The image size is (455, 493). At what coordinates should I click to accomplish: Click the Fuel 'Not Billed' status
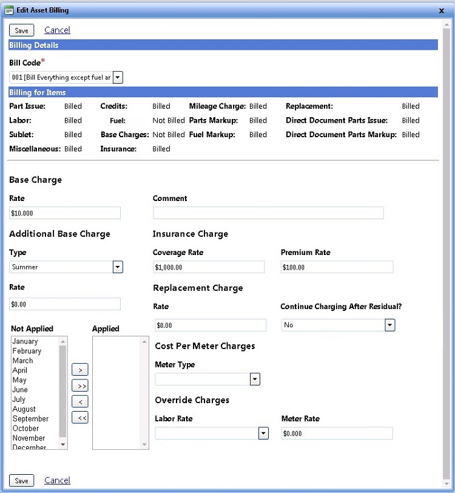click(x=169, y=120)
